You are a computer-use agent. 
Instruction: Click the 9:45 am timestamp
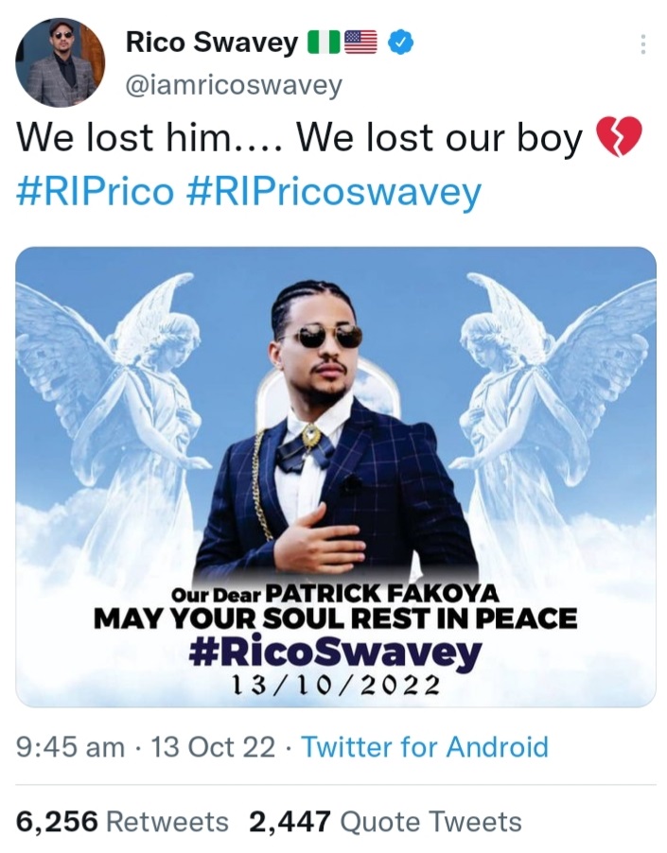point(71,747)
